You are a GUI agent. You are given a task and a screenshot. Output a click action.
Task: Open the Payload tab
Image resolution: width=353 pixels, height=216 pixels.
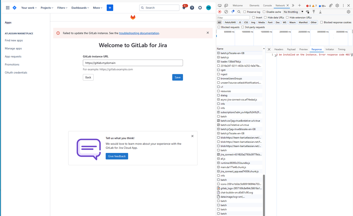click(291, 49)
